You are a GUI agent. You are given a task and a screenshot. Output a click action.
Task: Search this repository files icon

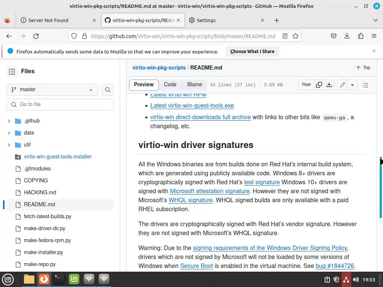point(107,90)
